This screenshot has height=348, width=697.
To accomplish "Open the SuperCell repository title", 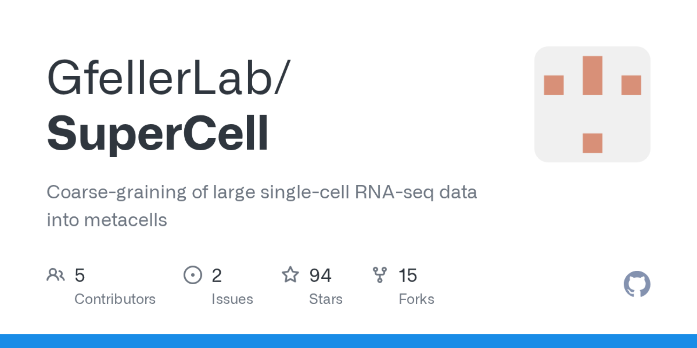I will (158, 133).
